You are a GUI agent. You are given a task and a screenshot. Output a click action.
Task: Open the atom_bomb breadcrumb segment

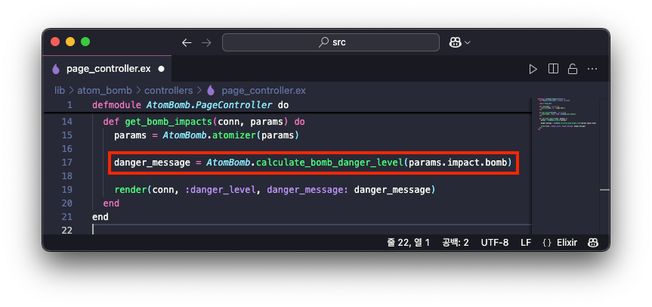point(104,90)
